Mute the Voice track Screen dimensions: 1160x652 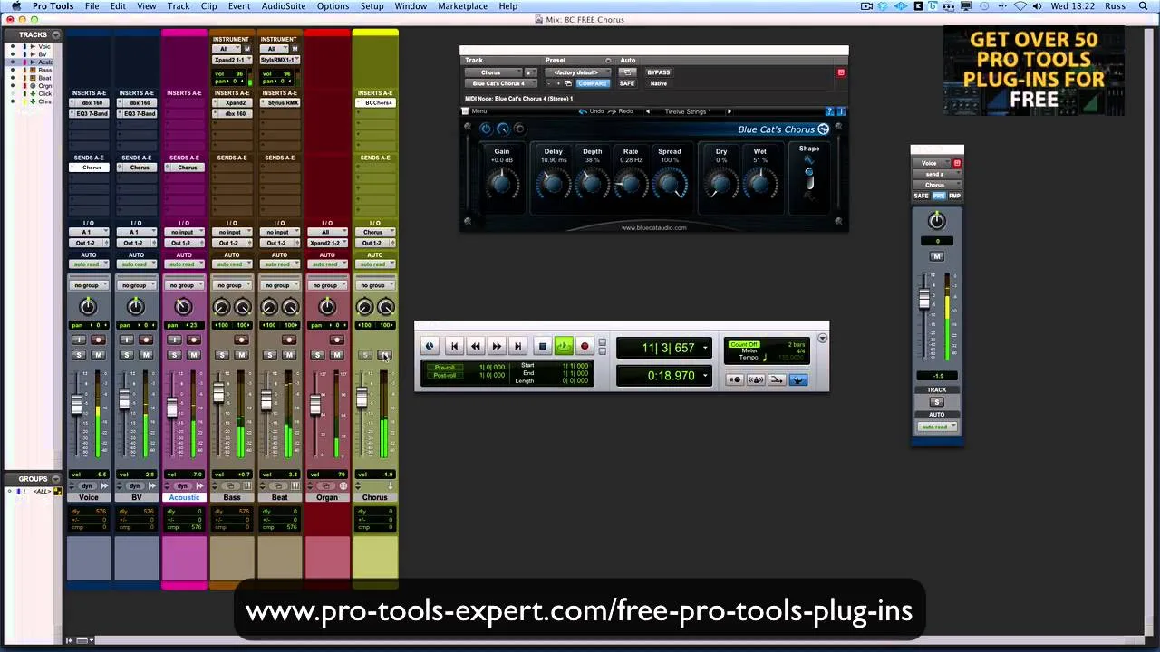coord(98,355)
